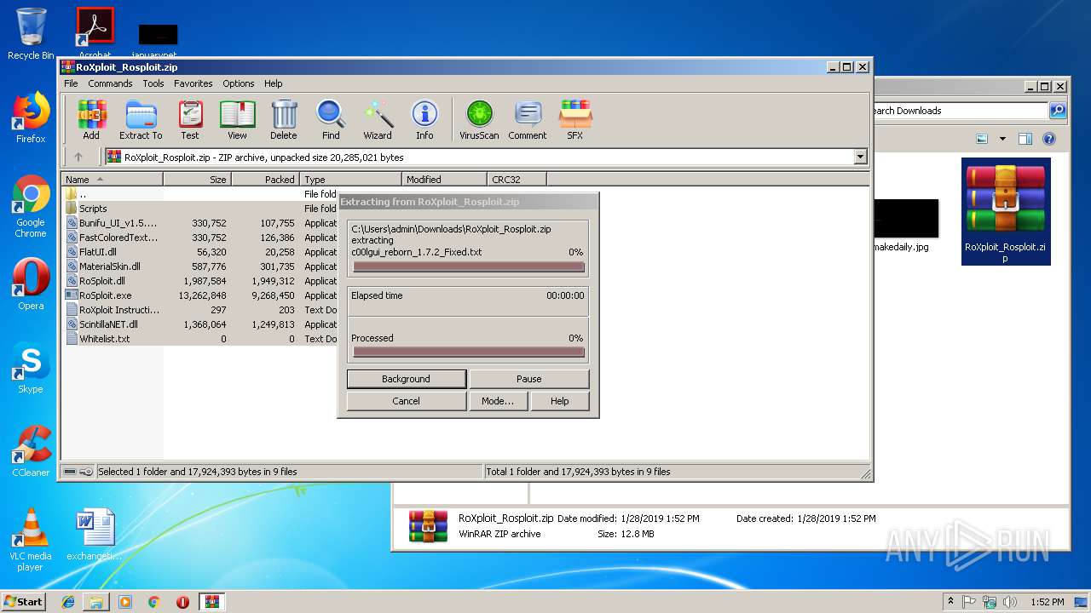This screenshot has width=1091, height=613.
Task: Expand the archive path dropdown
Action: point(860,157)
